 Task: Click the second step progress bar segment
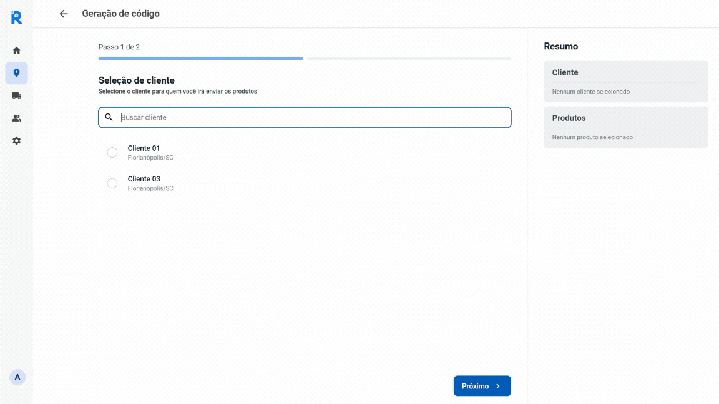pos(409,59)
